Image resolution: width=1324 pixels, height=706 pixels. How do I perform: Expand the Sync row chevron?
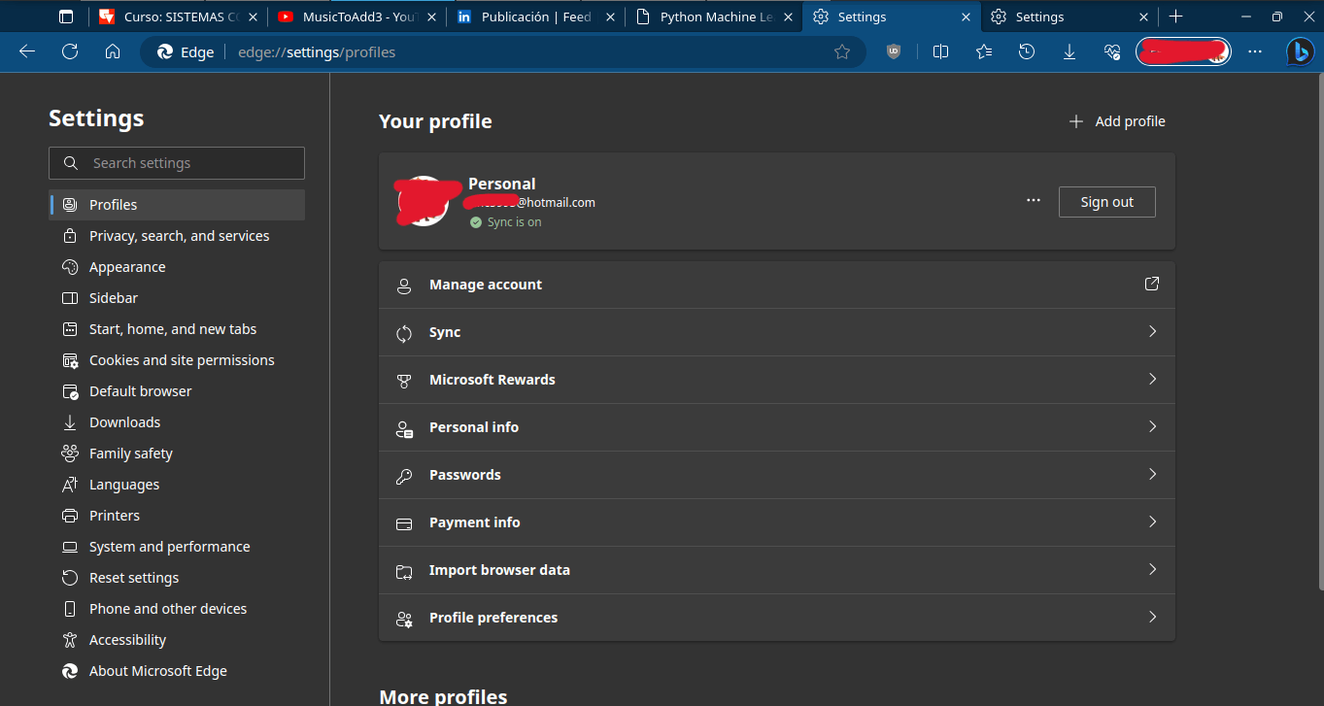click(1153, 331)
